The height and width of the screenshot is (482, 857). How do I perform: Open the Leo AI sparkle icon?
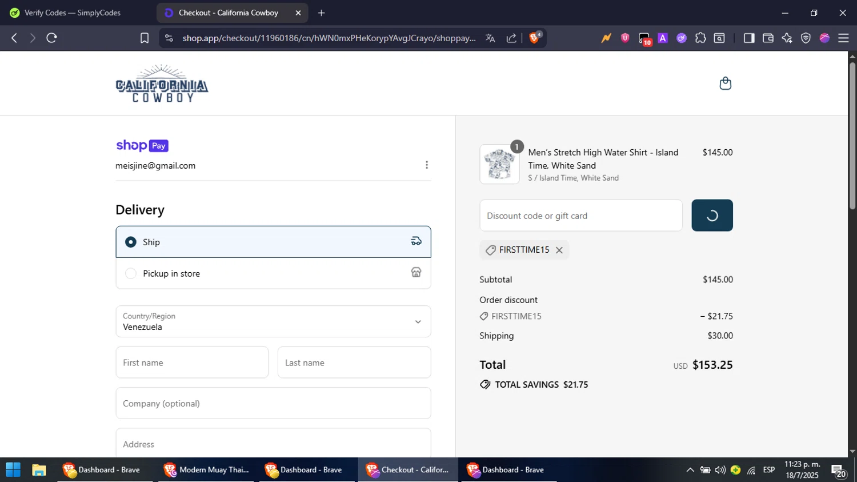click(787, 38)
